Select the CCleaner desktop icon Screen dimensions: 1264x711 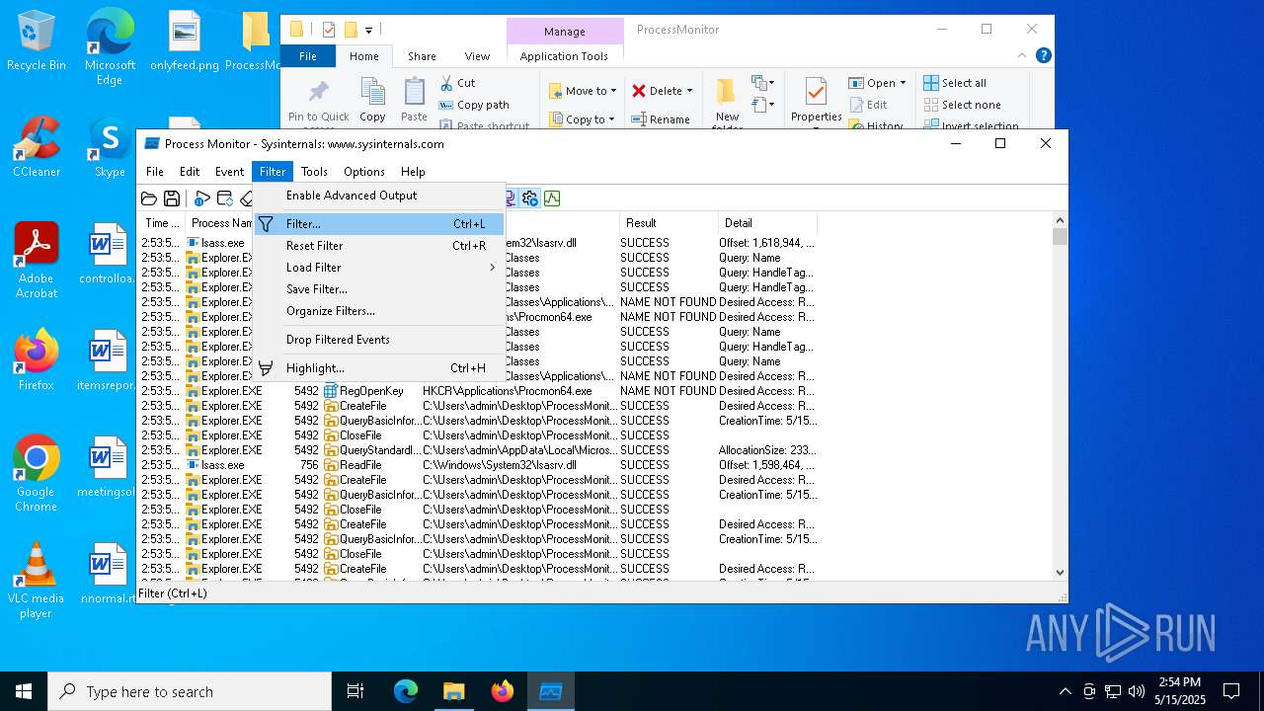coord(37,147)
